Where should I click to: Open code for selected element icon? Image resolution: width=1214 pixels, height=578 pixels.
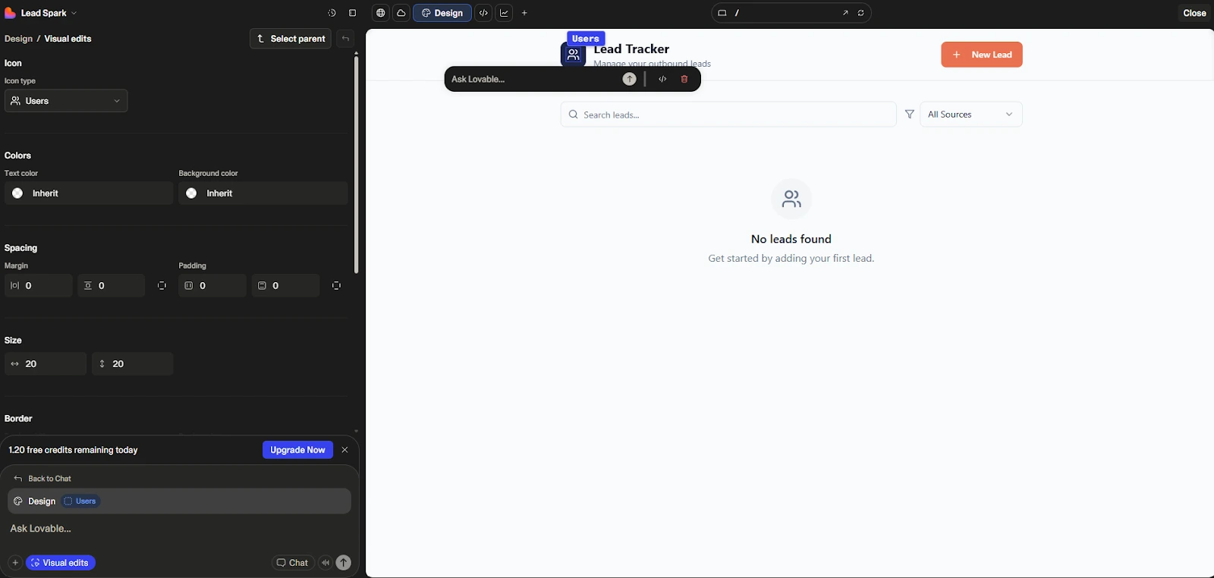pyautogui.click(x=662, y=79)
